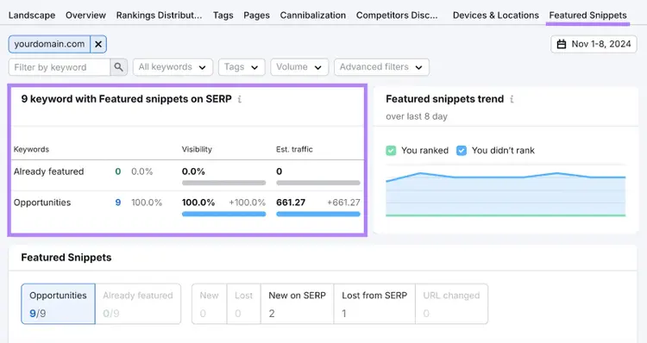This screenshot has height=343, width=647.
Task: Show info for Featured snippets trend
Action: pyautogui.click(x=512, y=99)
